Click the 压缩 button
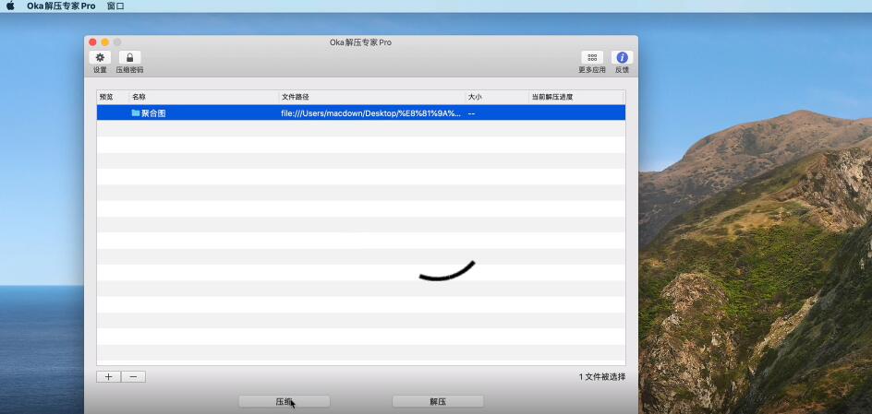Screen dimensions: 872x414 click(285, 401)
